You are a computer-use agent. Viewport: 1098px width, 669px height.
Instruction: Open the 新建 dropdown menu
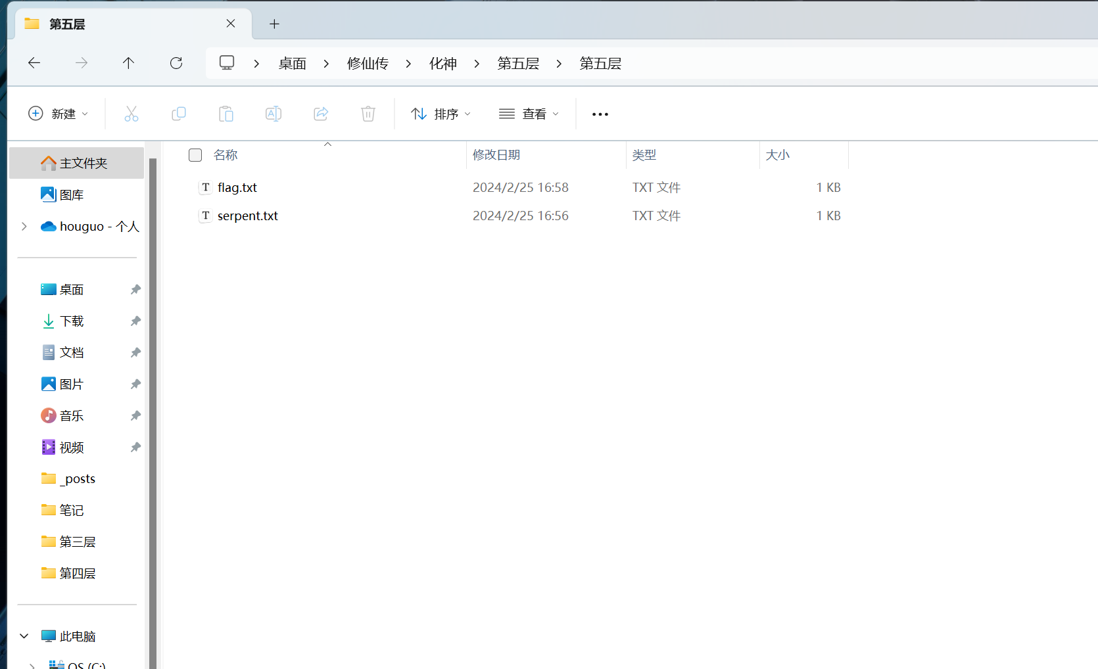pyautogui.click(x=58, y=114)
